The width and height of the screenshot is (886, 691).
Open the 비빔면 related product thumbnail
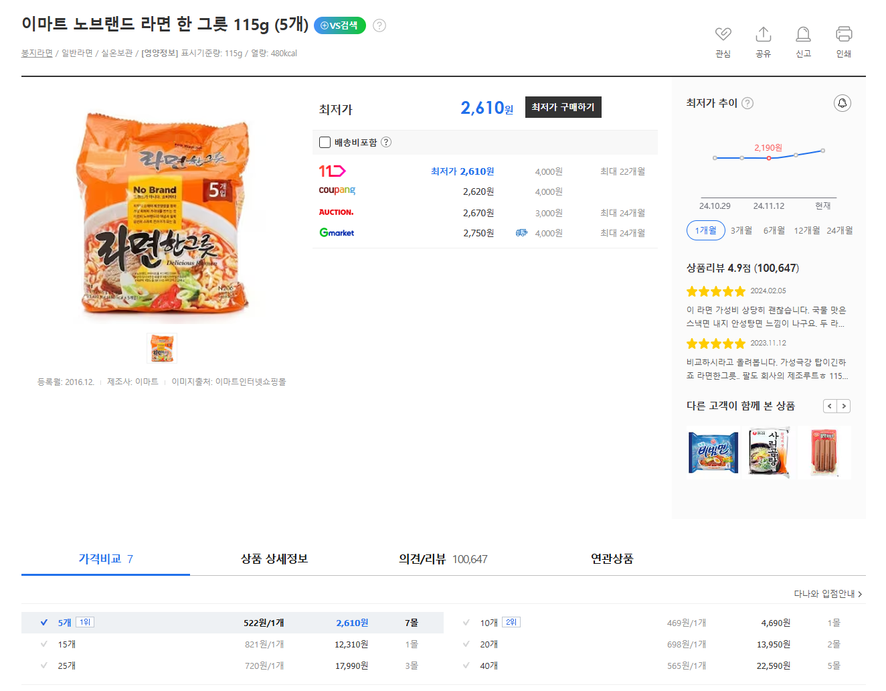[x=713, y=453]
